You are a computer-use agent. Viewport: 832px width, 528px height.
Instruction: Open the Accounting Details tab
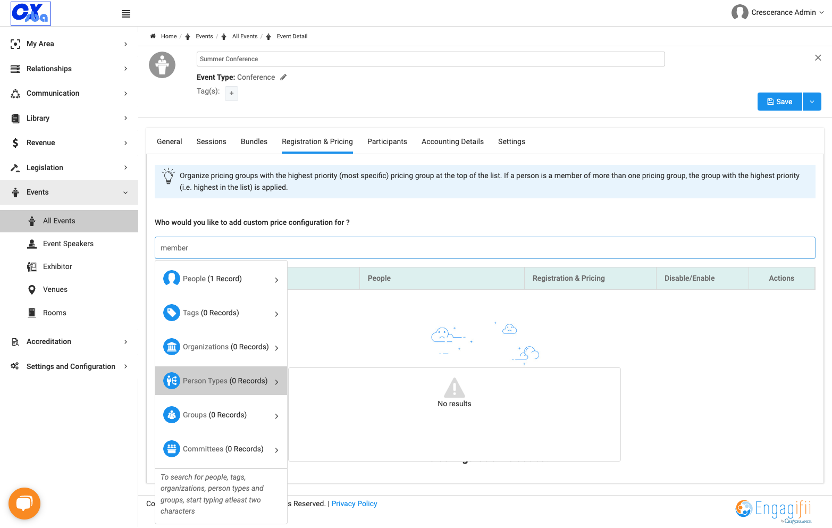pos(452,141)
